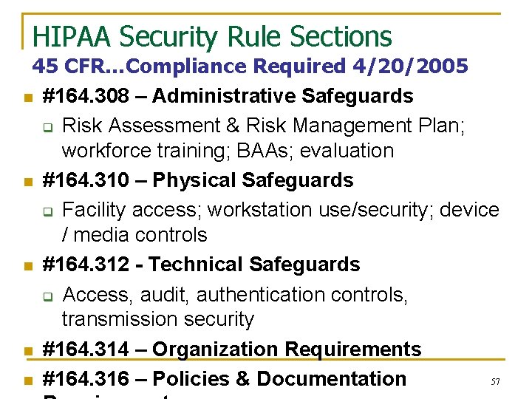The width and height of the screenshot is (532, 399).
Task: Click the Organization Requirements heading
Action: click(x=232, y=349)
